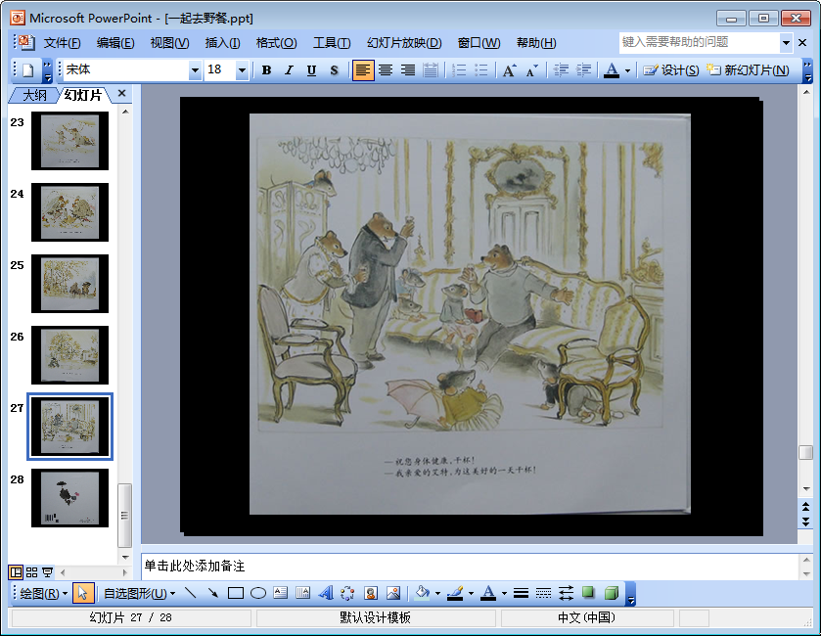Image resolution: width=821 pixels, height=636 pixels.
Task: Click the help question input box
Action: 700,42
